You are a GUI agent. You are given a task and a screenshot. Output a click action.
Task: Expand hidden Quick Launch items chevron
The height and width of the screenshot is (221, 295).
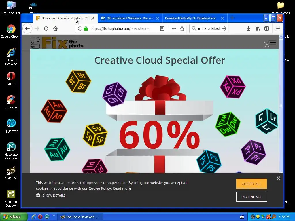click(54, 215)
